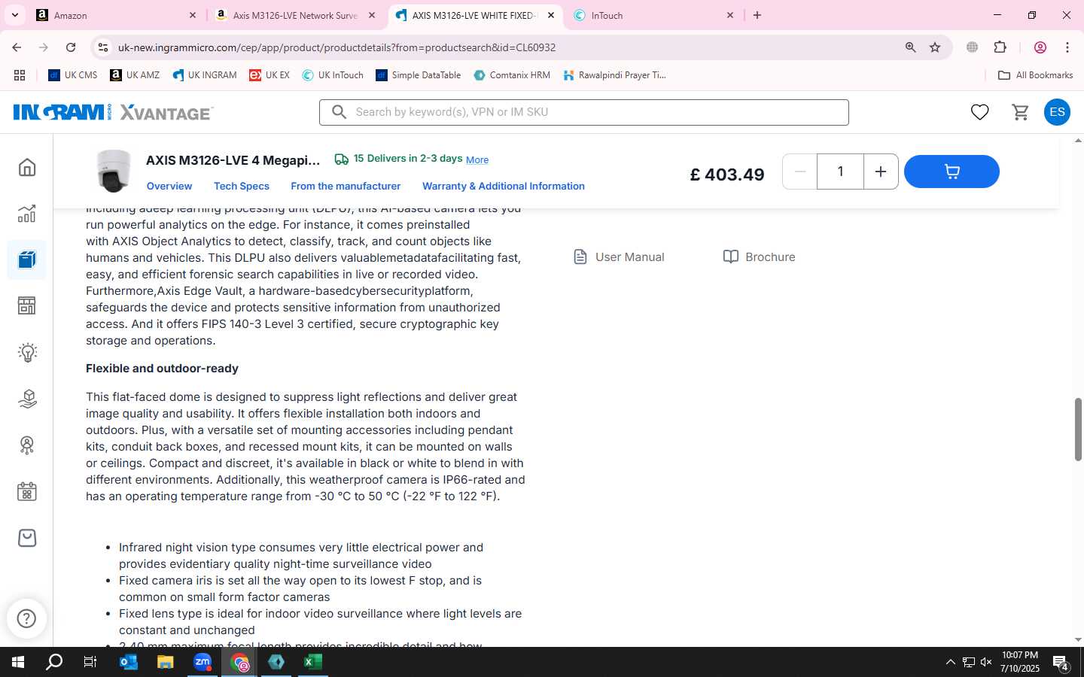The width and height of the screenshot is (1084, 677).
Task: Open the ES user account avatar
Action: click(1057, 112)
